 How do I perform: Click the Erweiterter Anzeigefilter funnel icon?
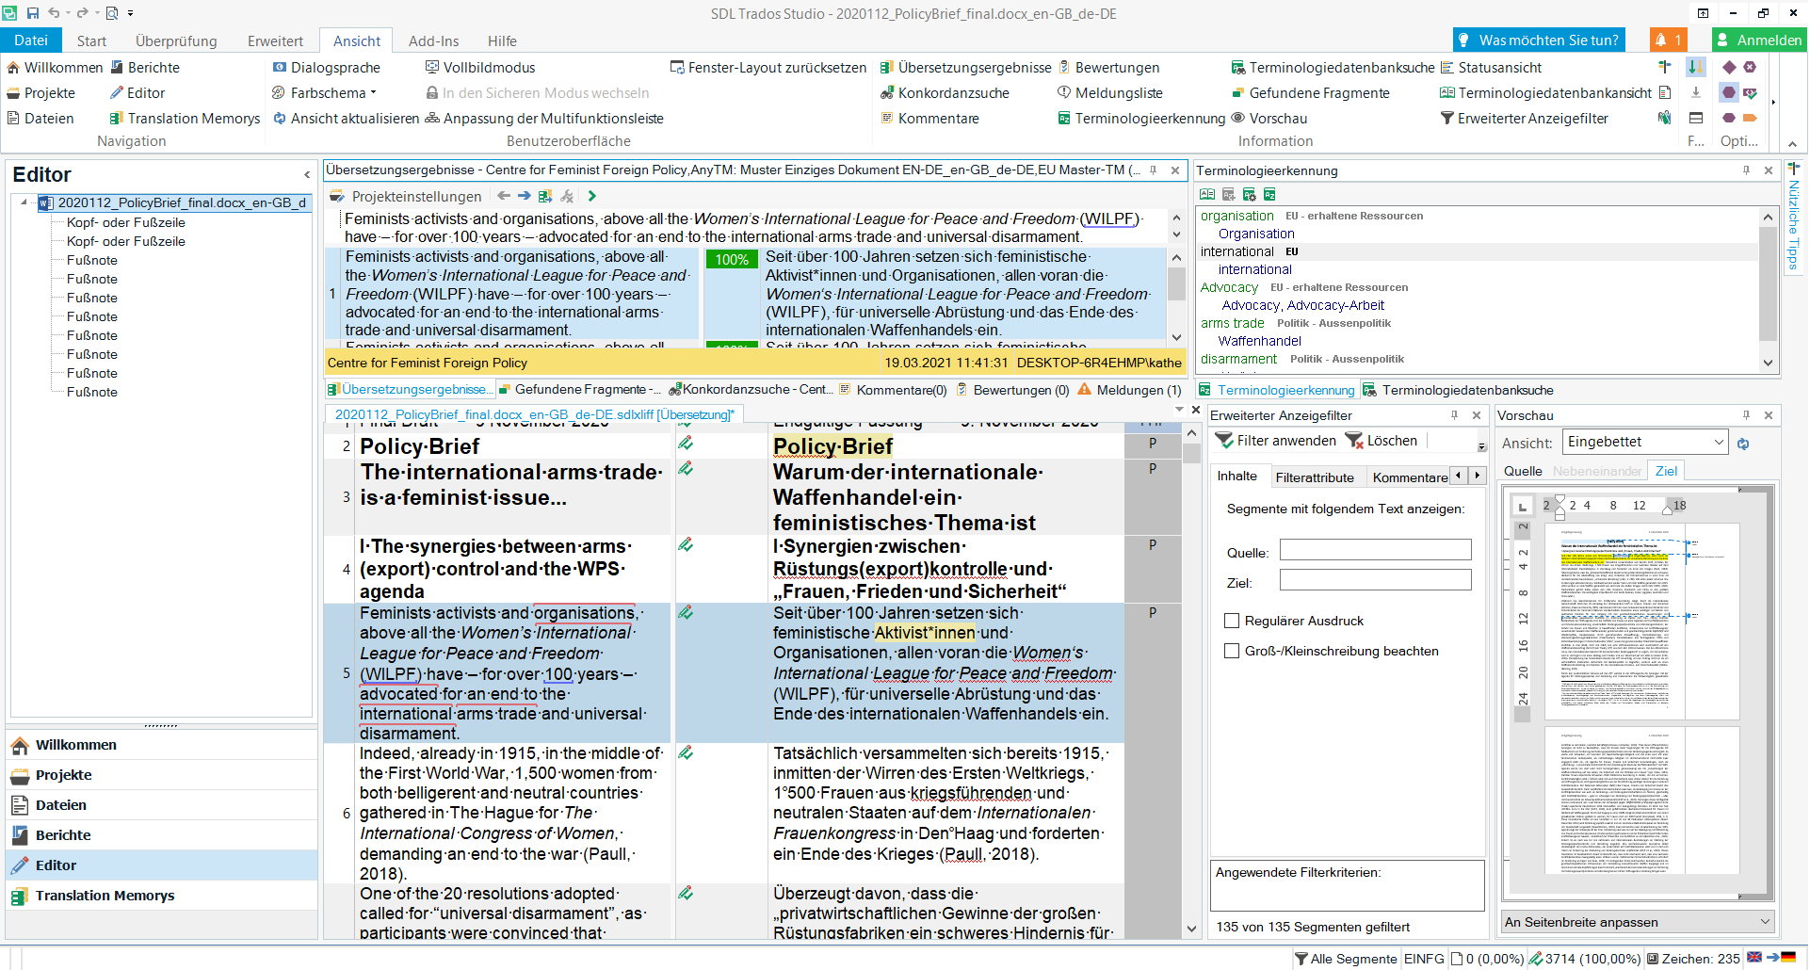coord(1446,119)
